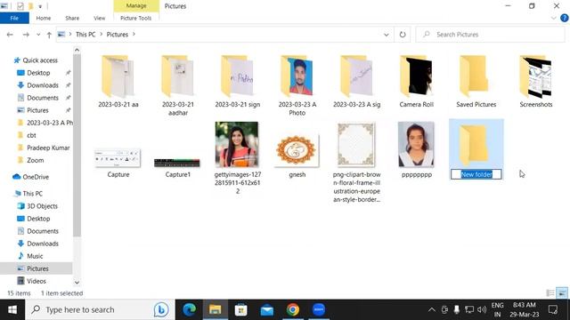
Task: Open Pradeep Kumar folder in the sidebar
Action: [x=48, y=148]
